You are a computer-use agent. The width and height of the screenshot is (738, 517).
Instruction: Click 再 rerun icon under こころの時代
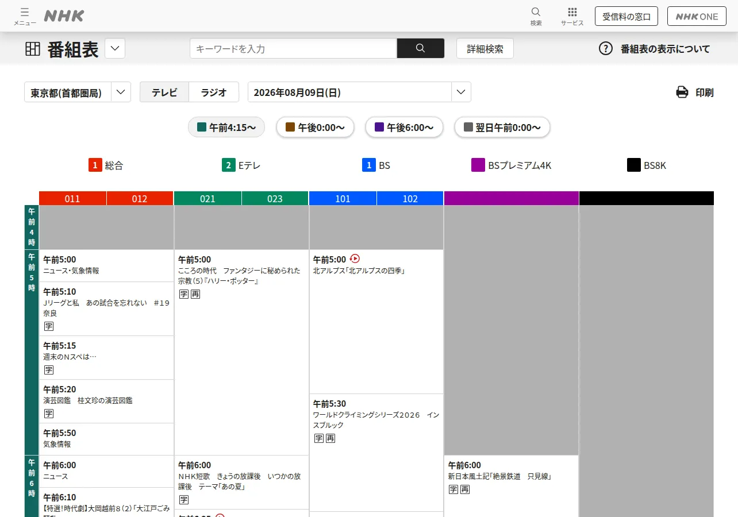[195, 294]
